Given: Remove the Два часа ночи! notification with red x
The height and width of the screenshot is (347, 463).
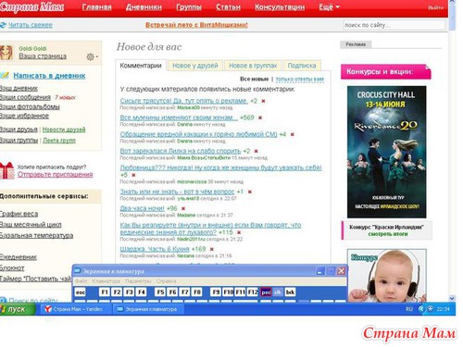Looking at the screenshot, I should pos(183,208).
